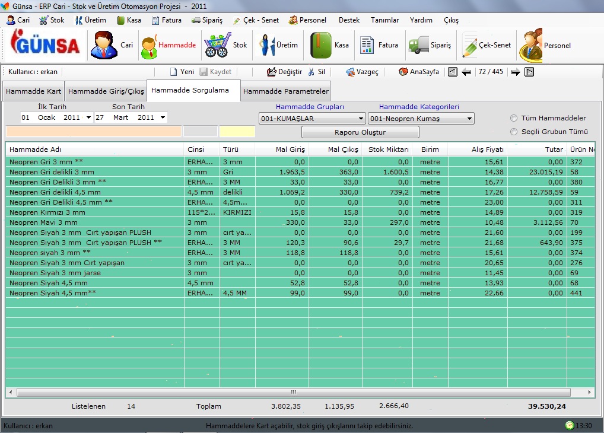
Task: Switch to Hammadde Giriş/Çıkış tab
Action: [x=106, y=91]
